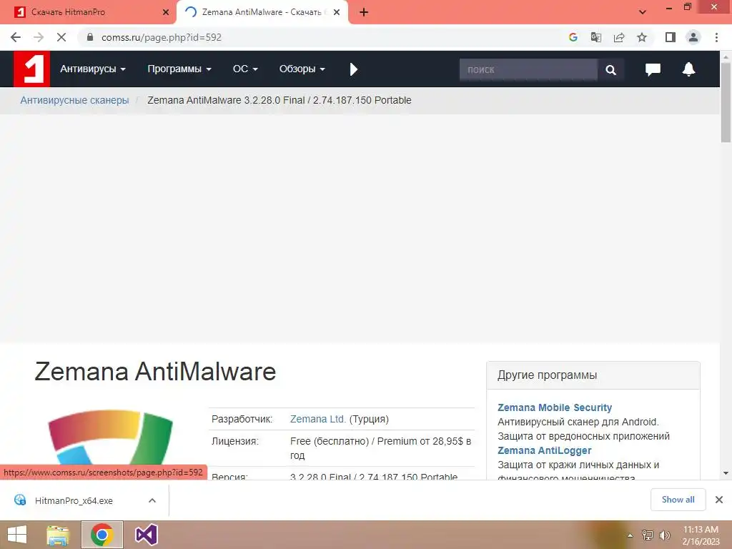Expand the Обзоры menu

pyautogui.click(x=302, y=69)
